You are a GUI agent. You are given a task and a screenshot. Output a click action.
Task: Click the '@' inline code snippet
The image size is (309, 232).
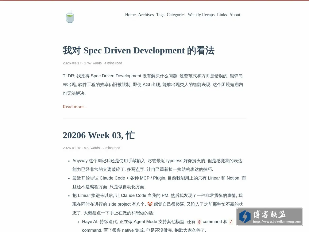(199, 222)
